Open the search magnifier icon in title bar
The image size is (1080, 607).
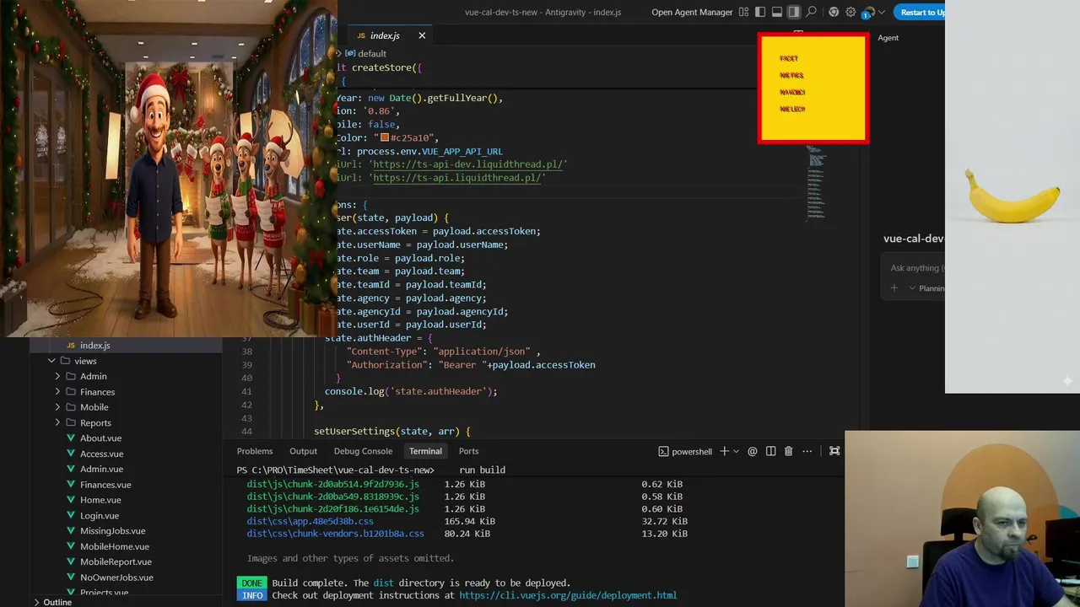[811, 12]
